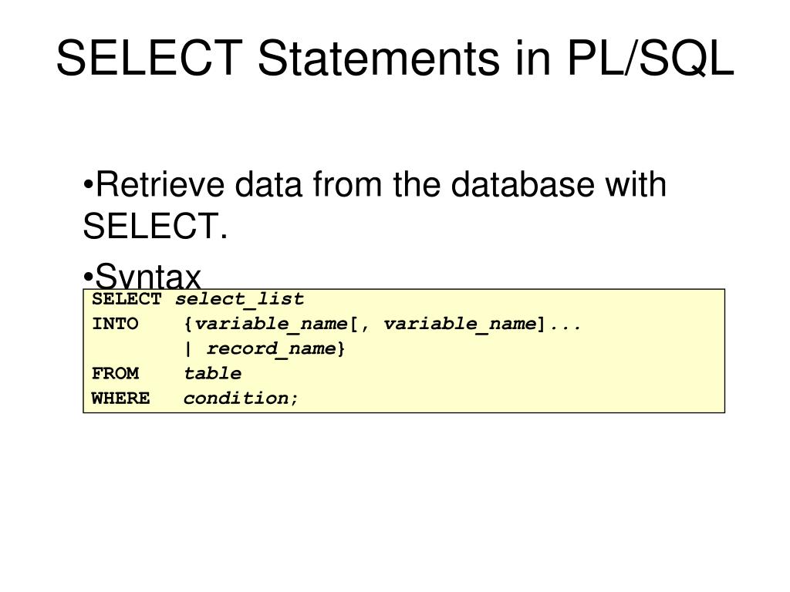
Task: Click the ellipsis after the closing bracket
Action: tap(565, 324)
